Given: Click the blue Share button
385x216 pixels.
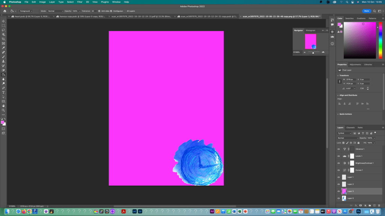Looking at the screenshot, I should pos(366,11).
